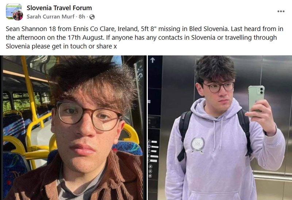Screen dimensions: 292x200
Task: Click the hoodie crest emblem in right photo
Action: 197,145
